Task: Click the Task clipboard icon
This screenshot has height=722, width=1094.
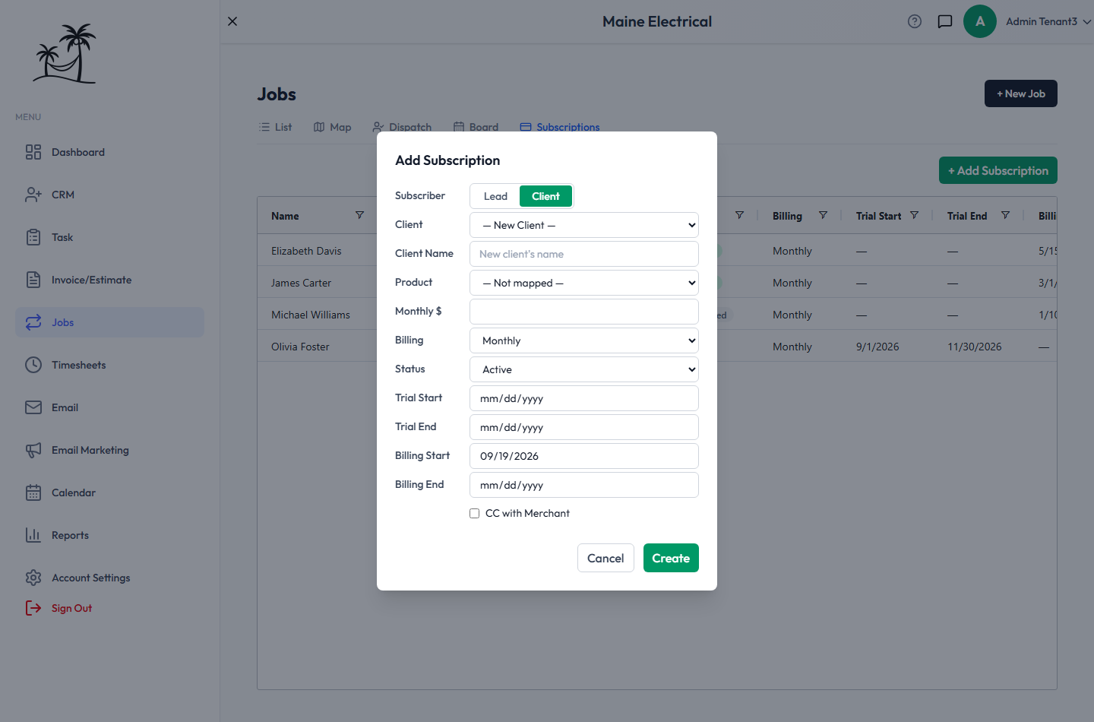Action: (x=33, y=237)
